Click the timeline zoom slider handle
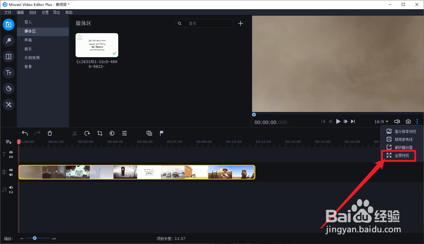 [35, 238]
